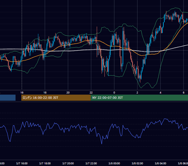Click the 4 hour label on price chart axis

(x=160, y=93)
